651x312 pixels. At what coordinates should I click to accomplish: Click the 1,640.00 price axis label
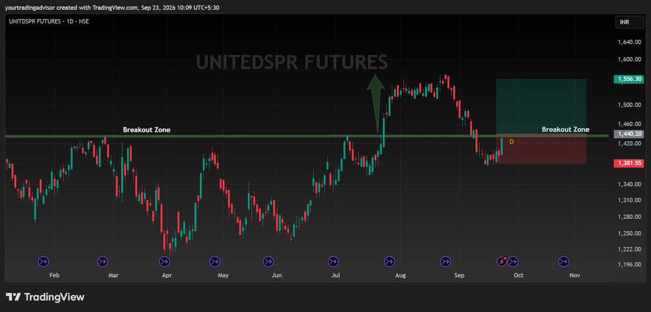pos(629,42)
